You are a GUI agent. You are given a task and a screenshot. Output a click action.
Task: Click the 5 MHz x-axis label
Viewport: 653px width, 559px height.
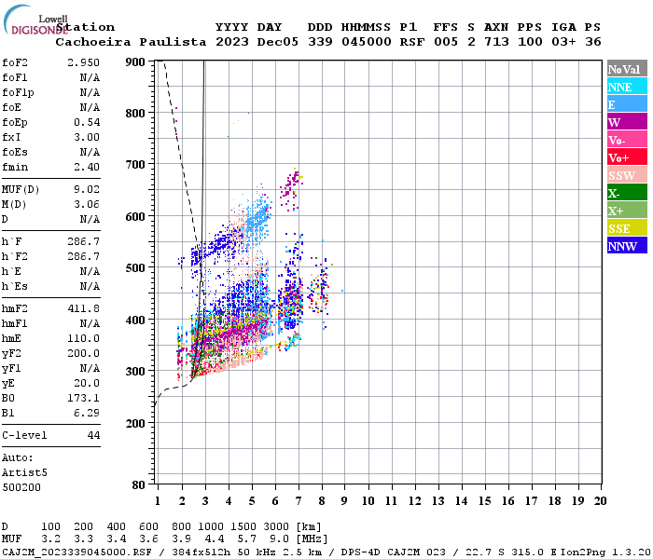[x=252, y=501]
